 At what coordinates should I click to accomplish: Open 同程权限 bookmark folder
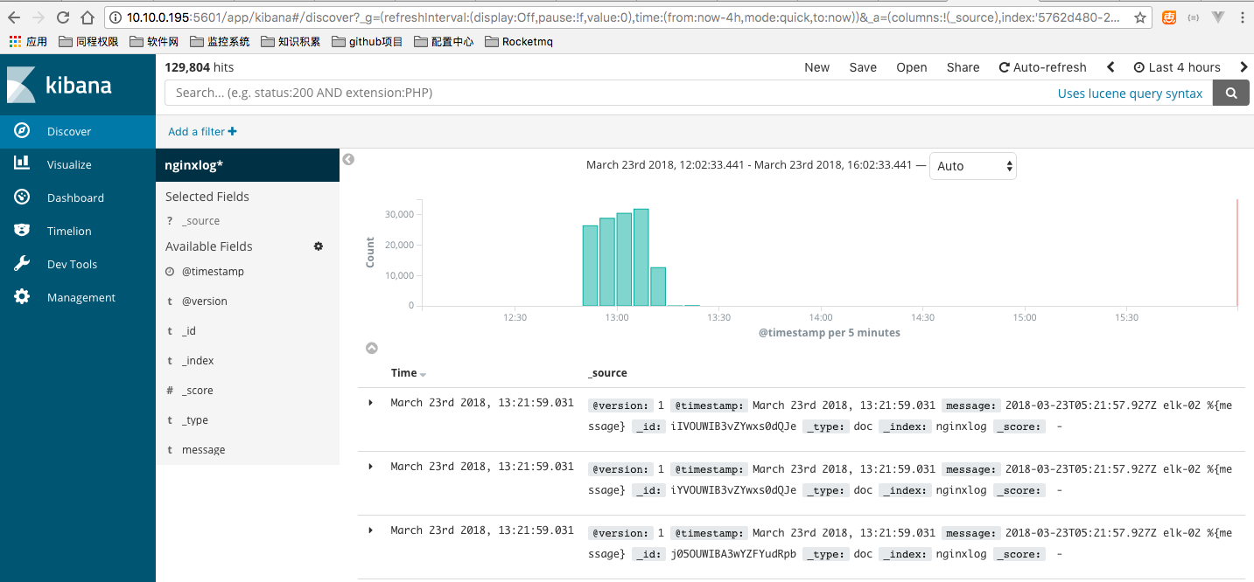pos(88,41)
